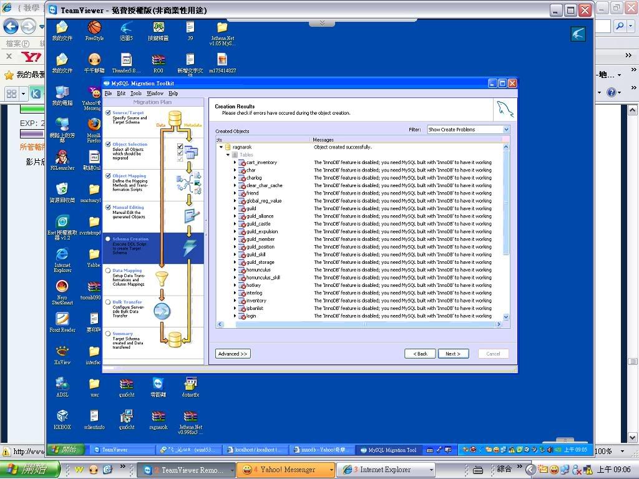Click the Cancel button
This screenshot has height=479, width=639.
pos(493,354)
